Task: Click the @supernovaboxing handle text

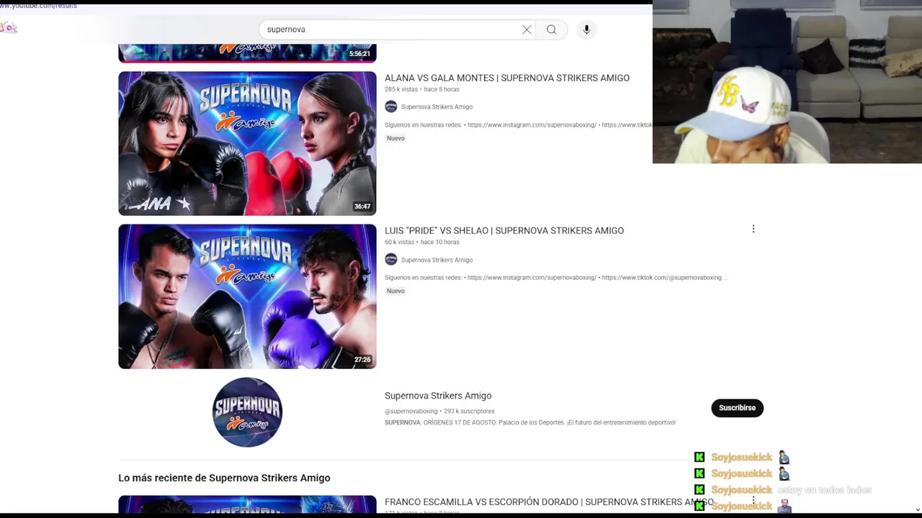Action: [411, 412]
